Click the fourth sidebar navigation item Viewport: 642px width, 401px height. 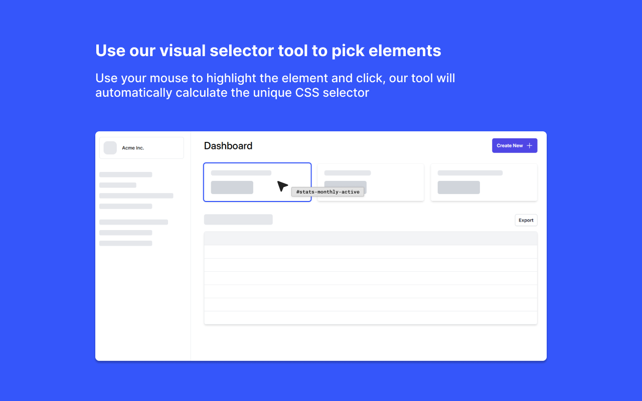click(124, 206)
